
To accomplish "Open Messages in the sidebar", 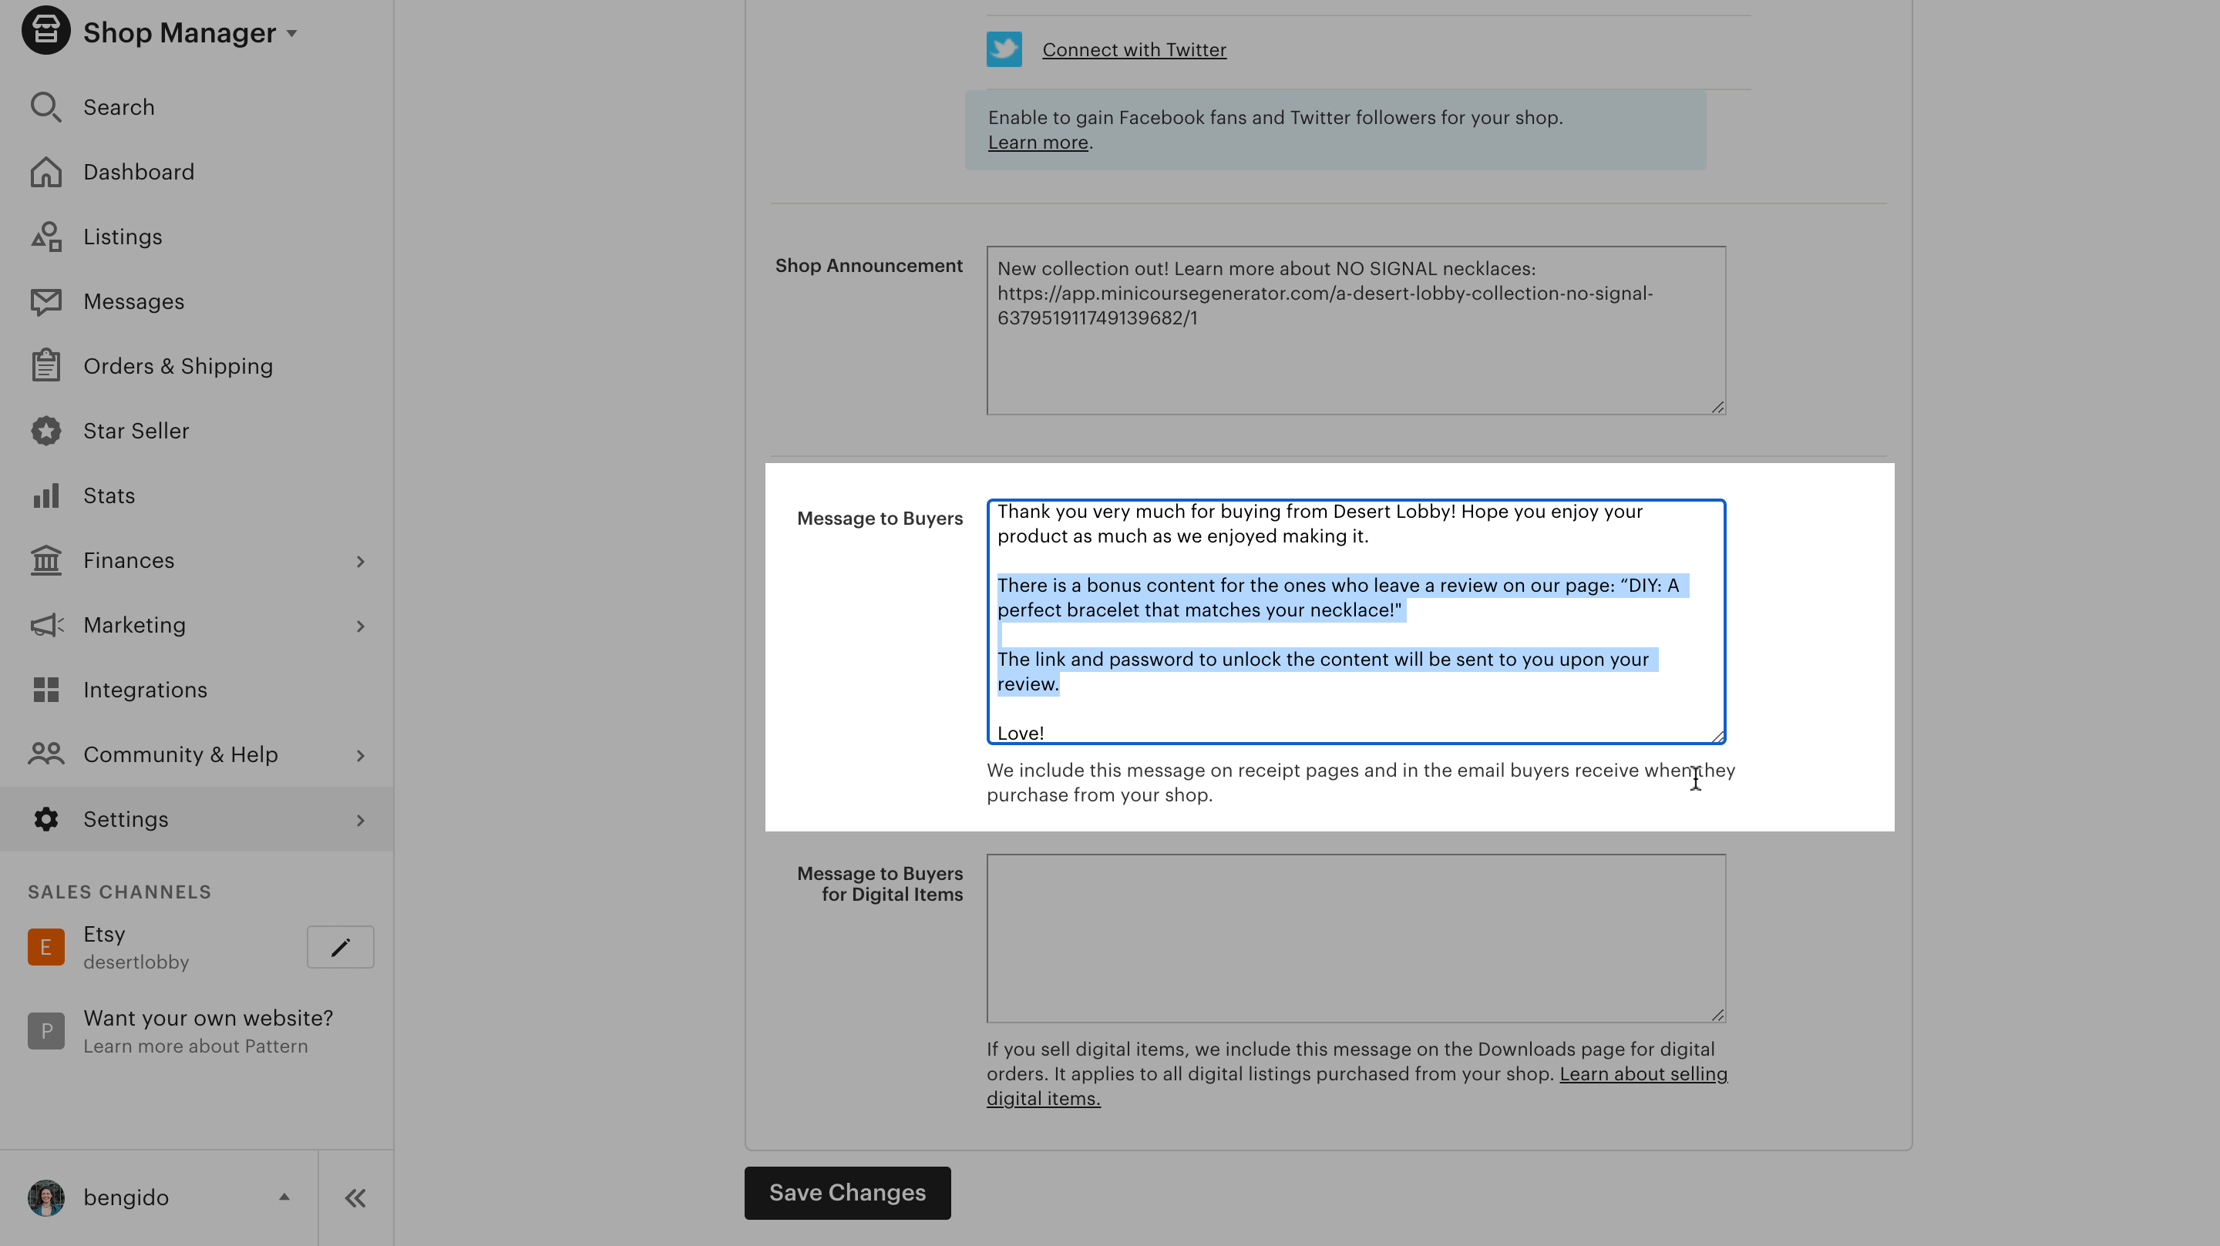I will [133, 301].
